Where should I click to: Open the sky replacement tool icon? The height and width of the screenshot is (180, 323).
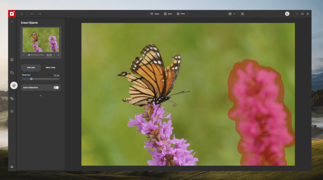12,73
